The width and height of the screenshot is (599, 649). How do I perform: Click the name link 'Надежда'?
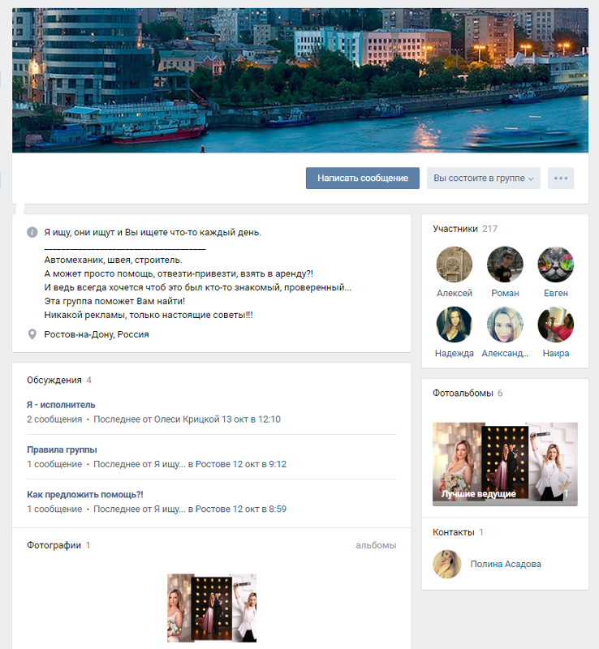[x=454, y=353]
